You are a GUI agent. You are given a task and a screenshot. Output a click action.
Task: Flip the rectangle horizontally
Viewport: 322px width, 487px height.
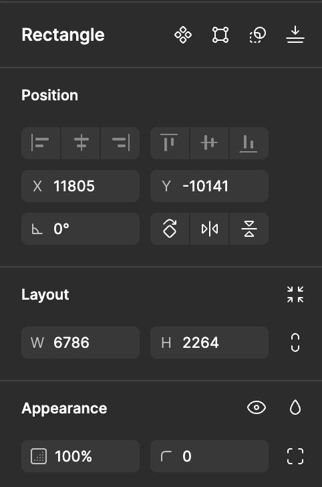[x=209, y=229]
